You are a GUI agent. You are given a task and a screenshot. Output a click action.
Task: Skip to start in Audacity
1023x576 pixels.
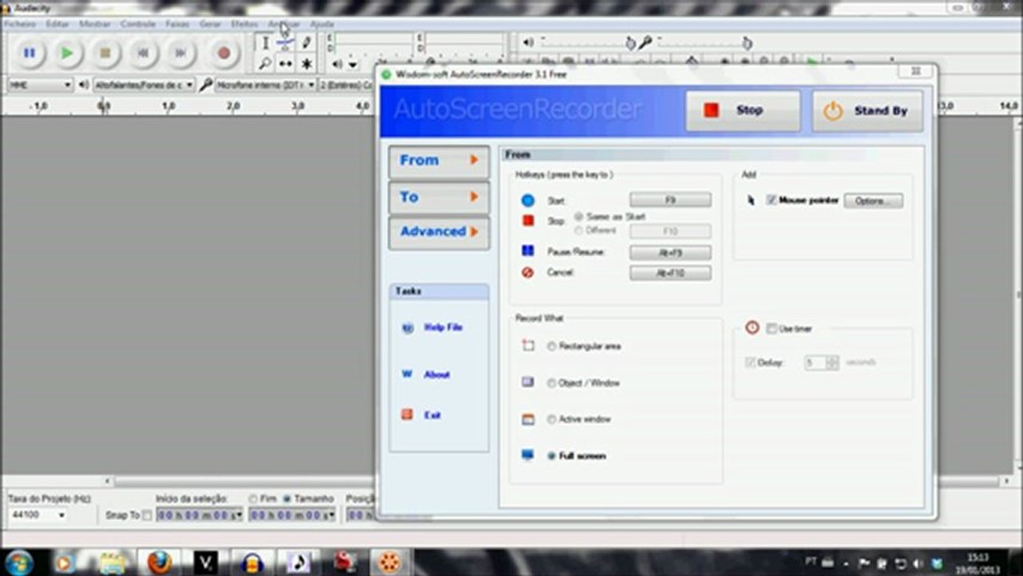coord(143,54)
